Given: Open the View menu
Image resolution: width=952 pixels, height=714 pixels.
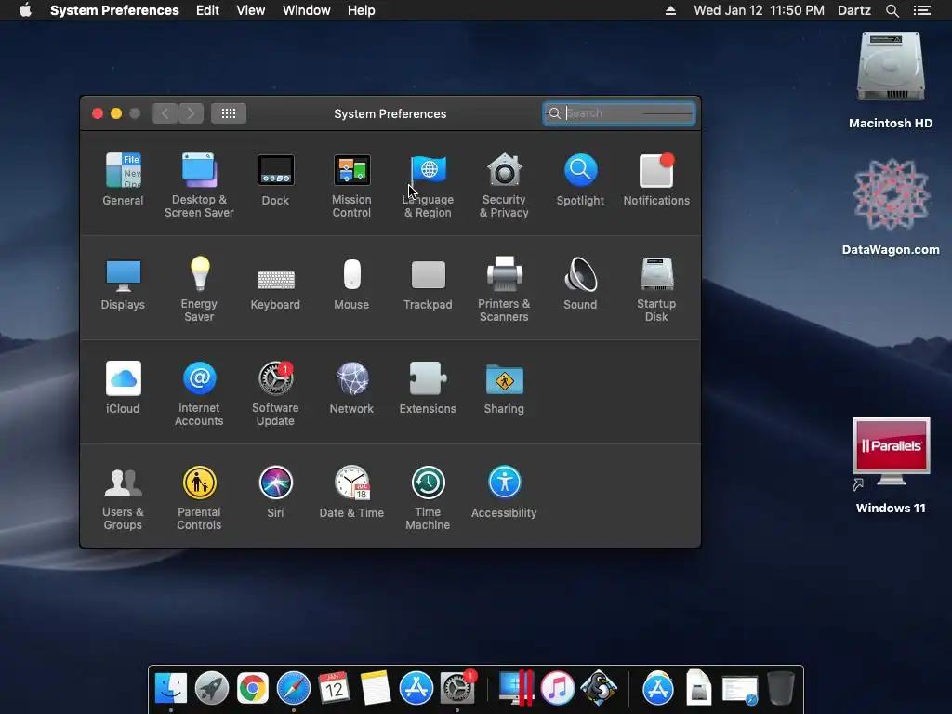Looking at the screenshot, I should point(251,10).
